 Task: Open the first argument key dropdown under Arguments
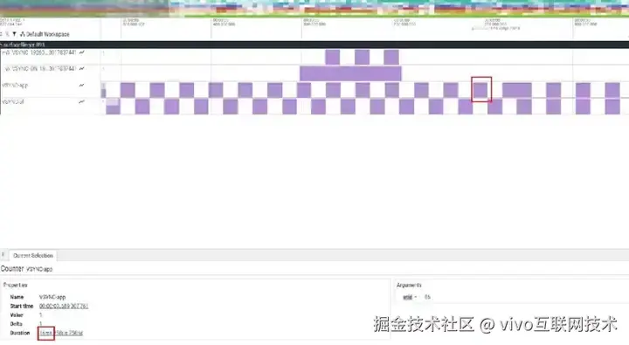[410, 297]
